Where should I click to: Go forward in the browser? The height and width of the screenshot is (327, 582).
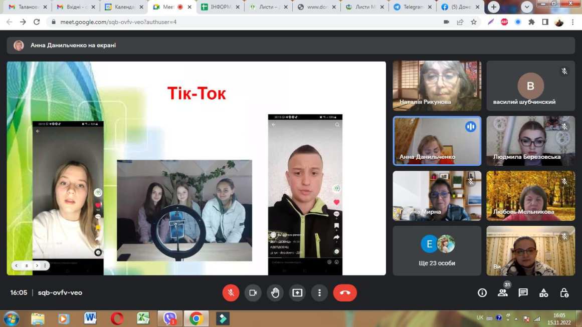click(23, 22)
